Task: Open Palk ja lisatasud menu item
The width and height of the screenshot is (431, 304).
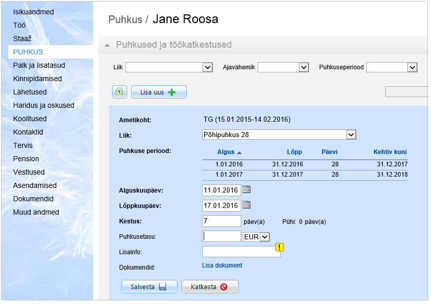Action: coord(39,65)
